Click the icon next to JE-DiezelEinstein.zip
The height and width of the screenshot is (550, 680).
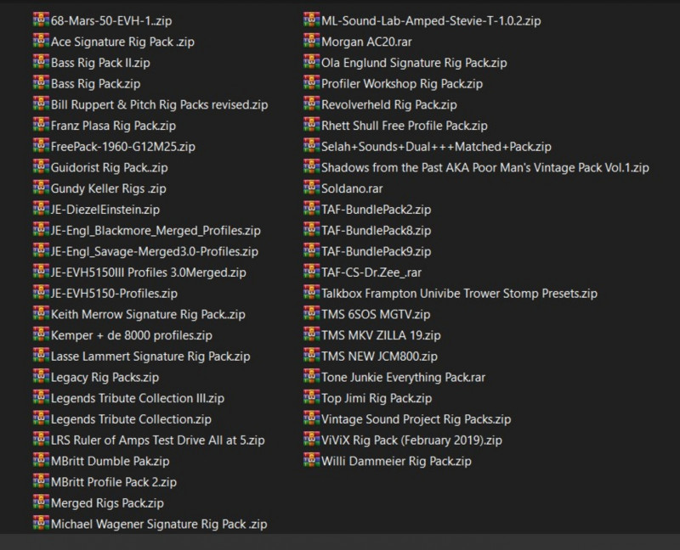click(40, 209)
